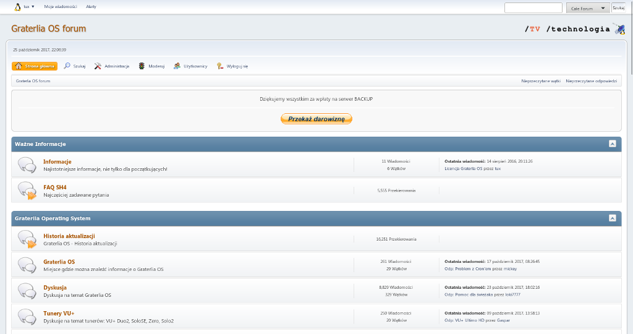Click the FAQ SH4 redirect forum icon
Screen dimensions: 633x334
tap(27, 191)
